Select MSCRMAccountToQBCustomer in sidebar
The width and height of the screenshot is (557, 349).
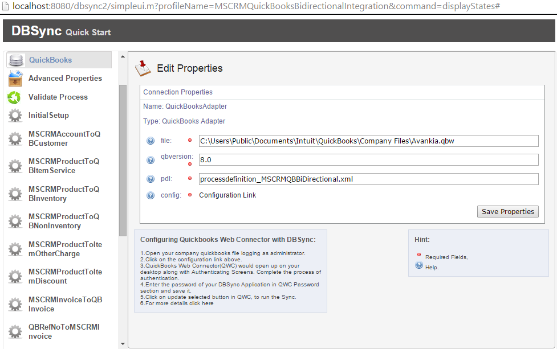click(x=64, y=138)
